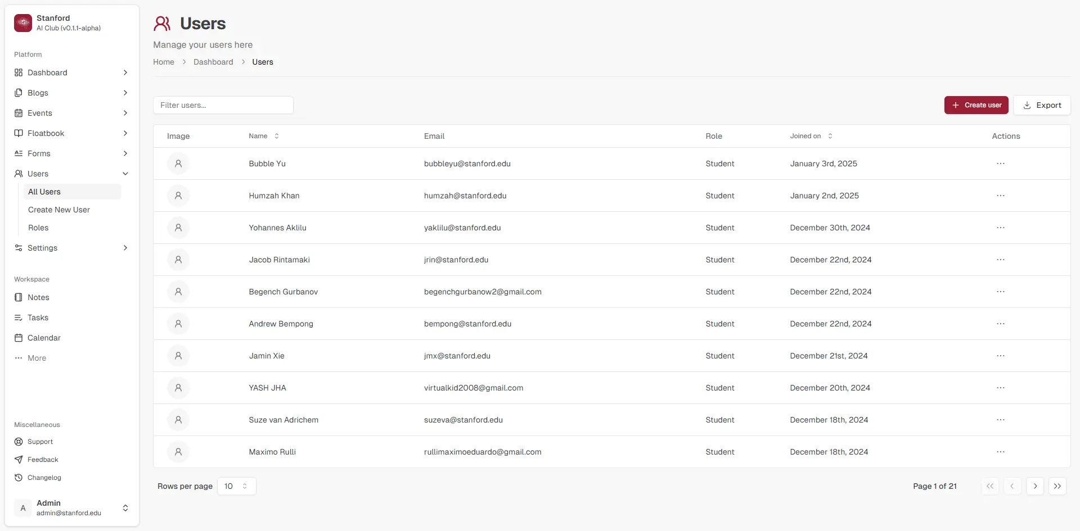Go to the next page arrow

[1034, 486]
